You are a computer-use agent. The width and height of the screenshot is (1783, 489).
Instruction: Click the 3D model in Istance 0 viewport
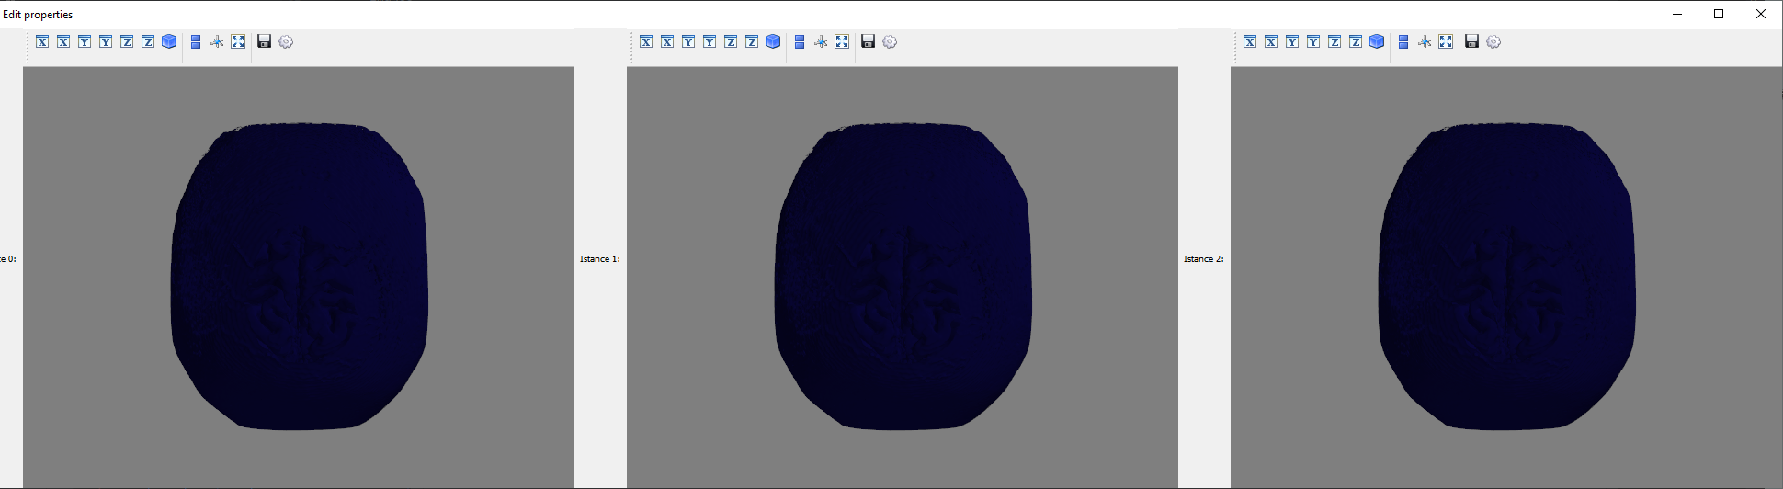299,276
